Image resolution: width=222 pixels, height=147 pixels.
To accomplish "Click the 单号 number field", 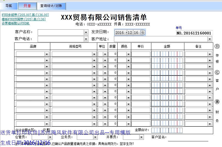I will (x=194, y=33).
